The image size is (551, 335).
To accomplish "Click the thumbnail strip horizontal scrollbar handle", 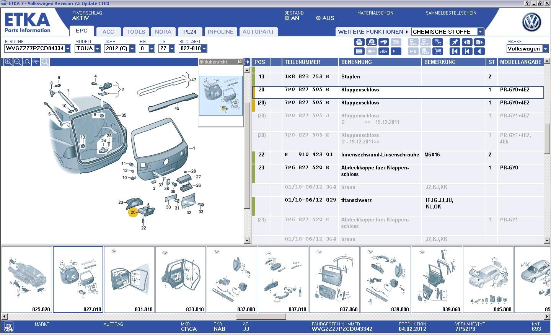I will [261, 317].
